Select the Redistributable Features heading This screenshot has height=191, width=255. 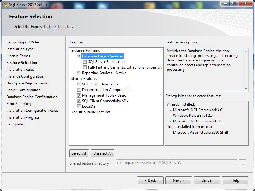point(91,112)
